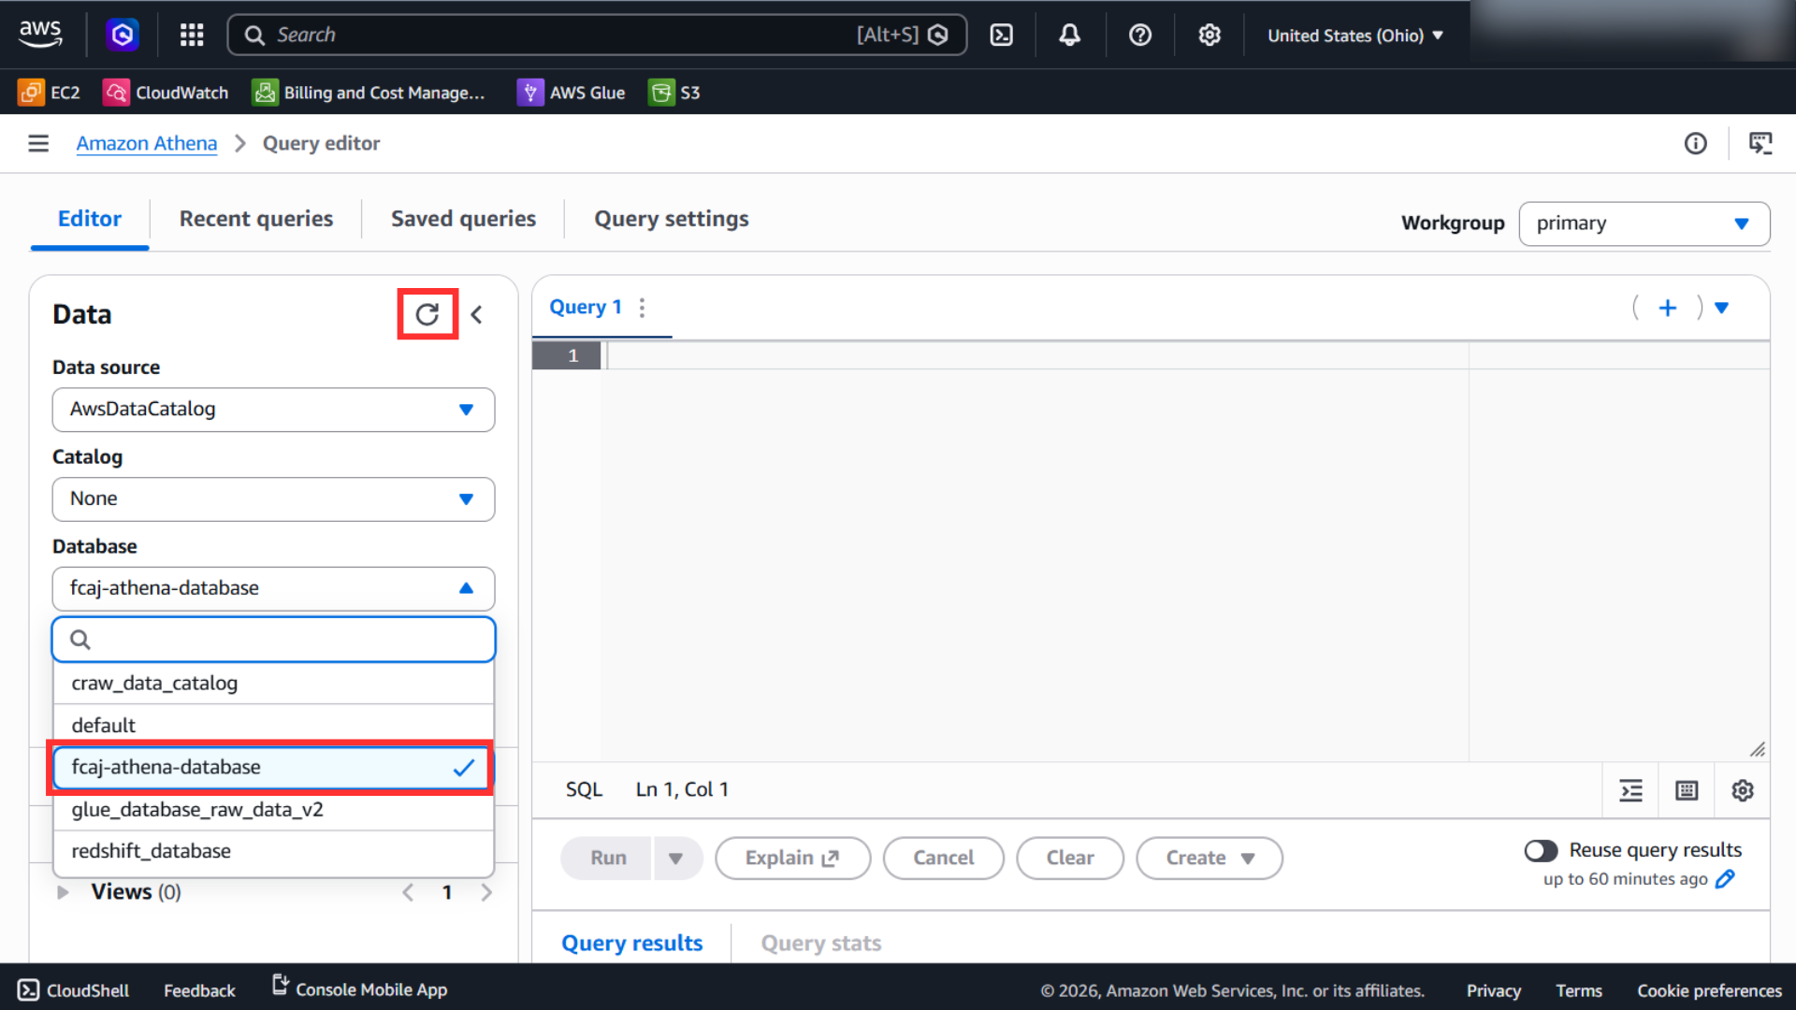Open Console Mobile App link
Image resolution: width=1796 pixels, height=1010 pixels.
click(x=359, y=988)
